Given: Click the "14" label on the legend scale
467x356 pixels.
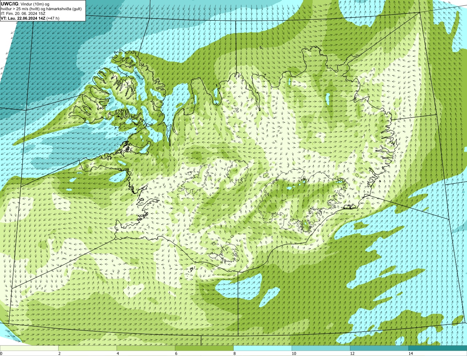Looking at the screenshot, I should (x=410, y=353).
